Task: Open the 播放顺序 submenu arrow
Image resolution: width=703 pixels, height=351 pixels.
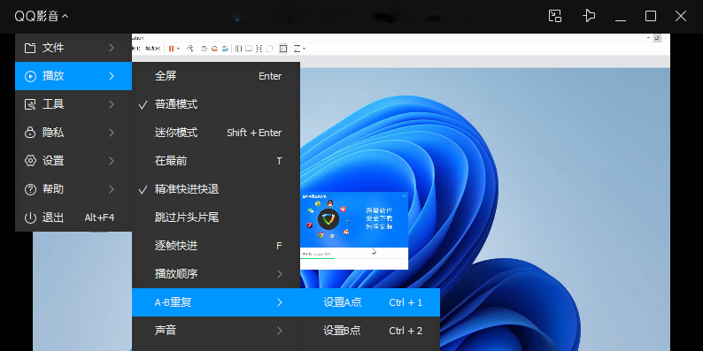Action: pos(280,274)
